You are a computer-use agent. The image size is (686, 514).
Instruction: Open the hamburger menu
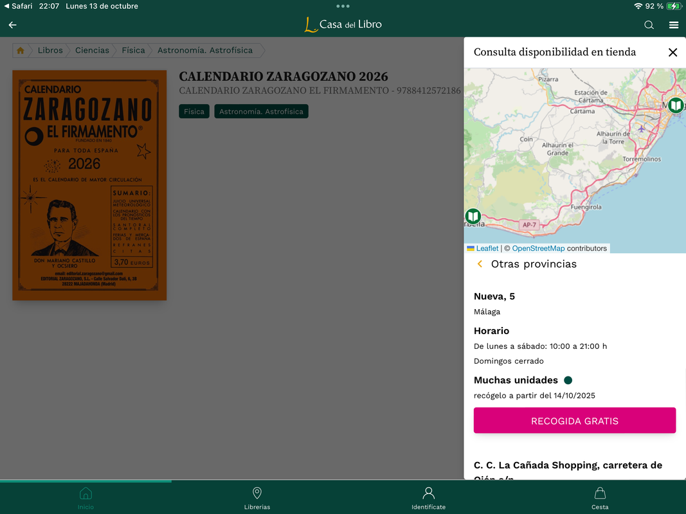674,25
